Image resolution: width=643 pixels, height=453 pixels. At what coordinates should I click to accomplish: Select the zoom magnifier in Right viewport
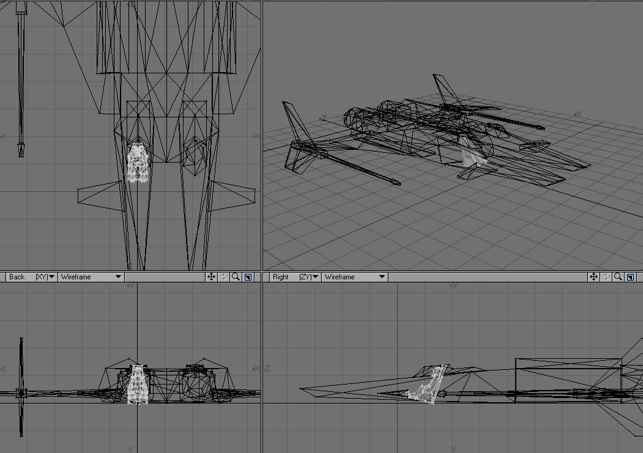click(x=618, y=277)
